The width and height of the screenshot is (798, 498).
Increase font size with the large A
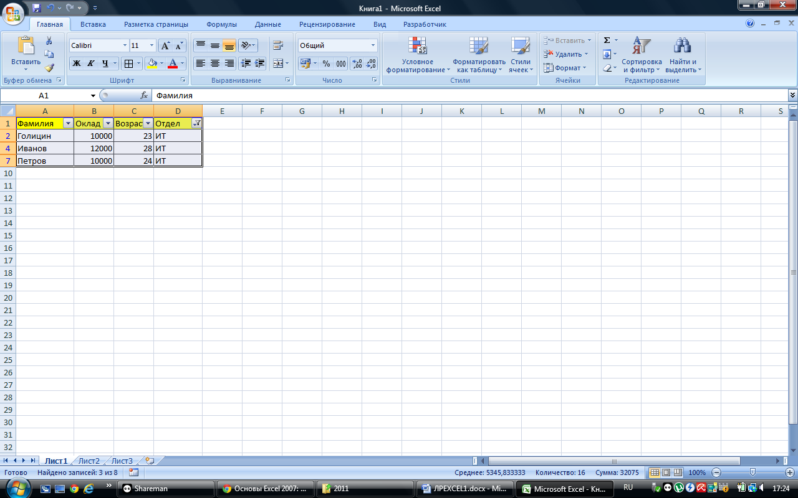[165, 45]
